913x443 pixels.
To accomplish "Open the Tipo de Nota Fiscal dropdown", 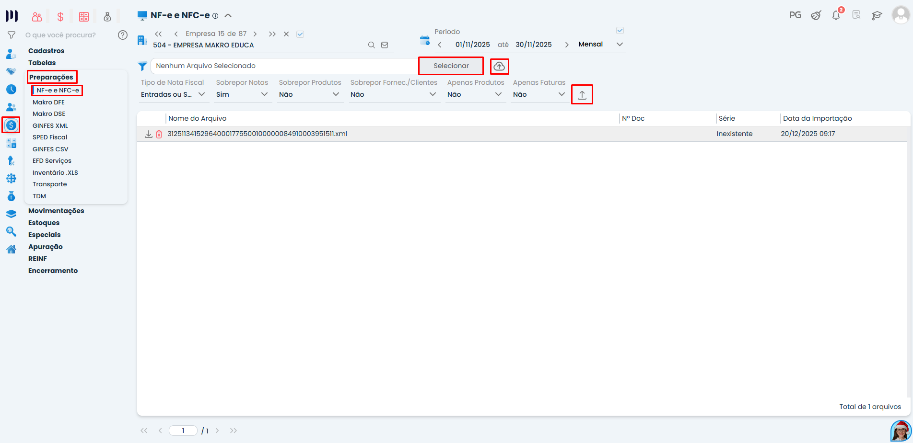I will [173, 94].
